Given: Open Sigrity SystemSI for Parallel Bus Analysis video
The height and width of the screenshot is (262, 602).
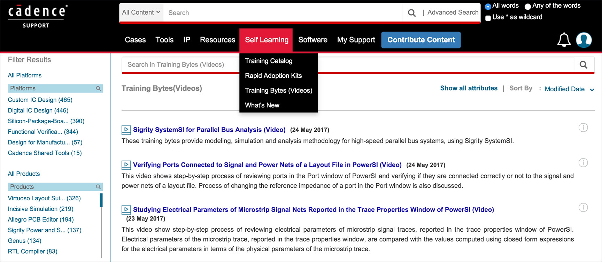Looking at the screenshot, I should [x=209, y=130].
